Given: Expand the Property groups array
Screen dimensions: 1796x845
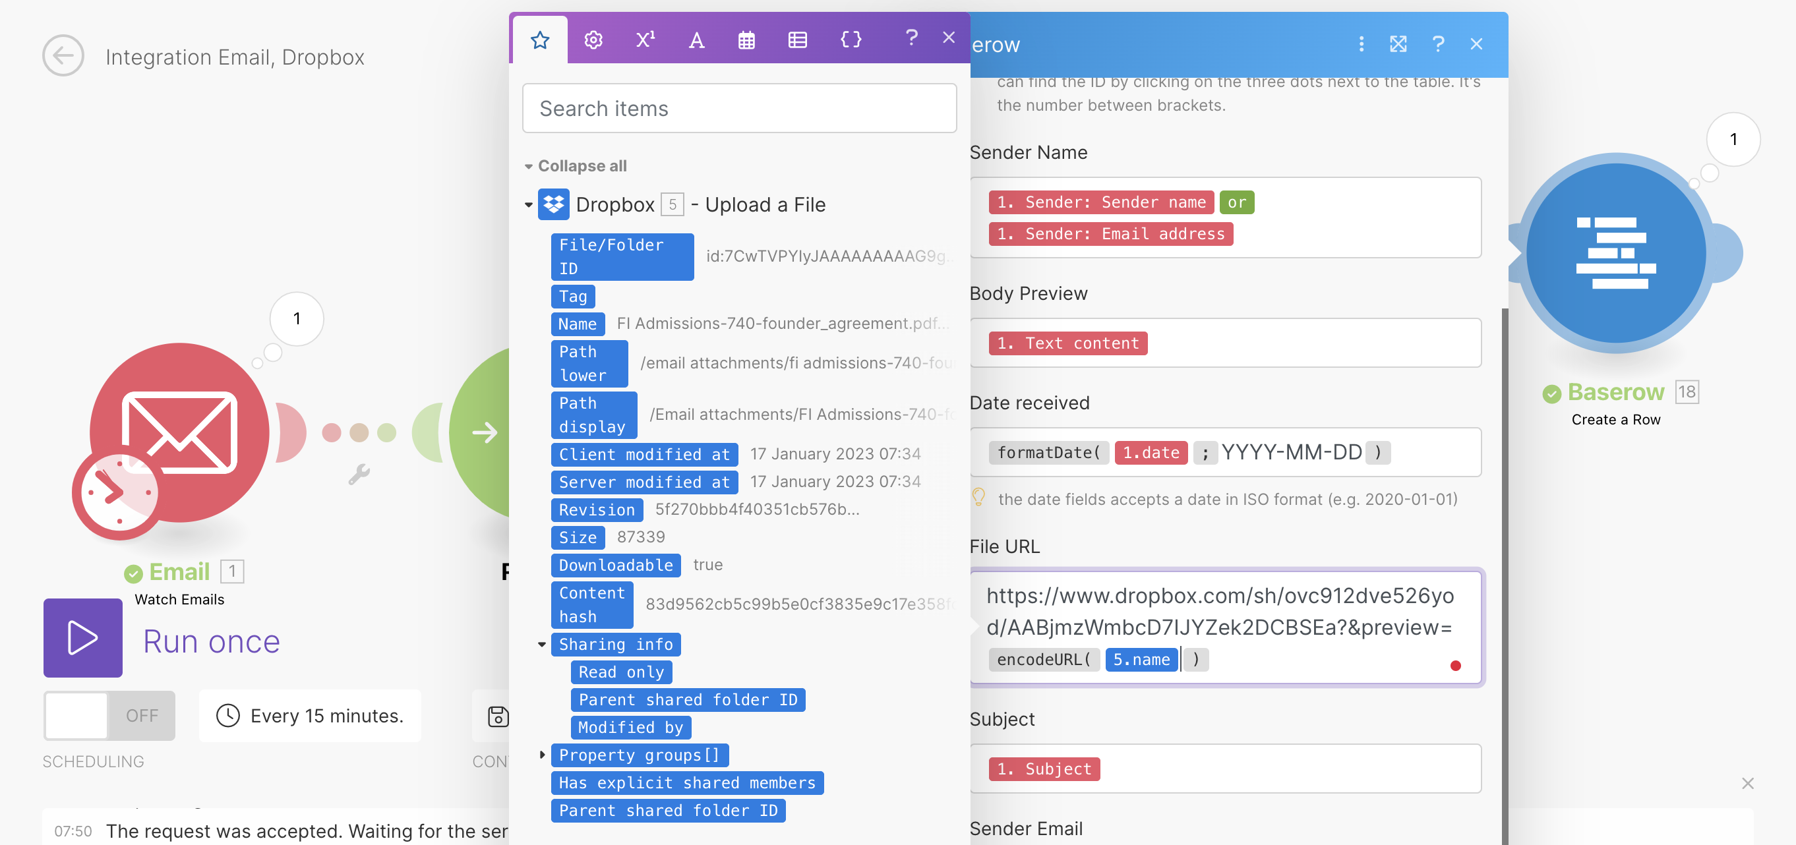Looking at the screenshot, I should tap(542, 754).
